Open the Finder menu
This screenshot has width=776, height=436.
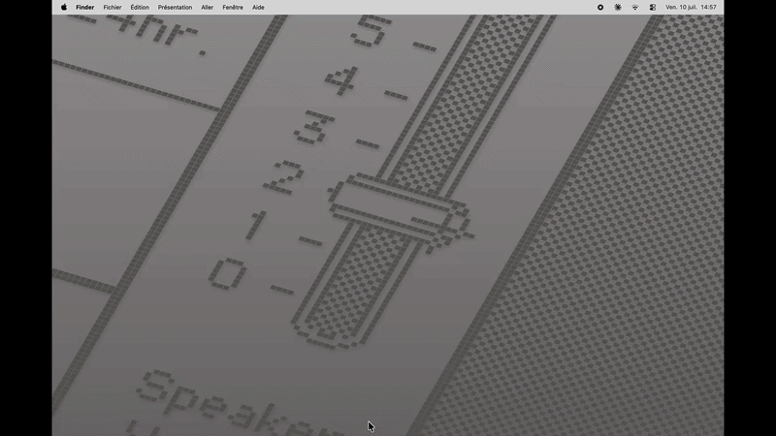(85, 8)
